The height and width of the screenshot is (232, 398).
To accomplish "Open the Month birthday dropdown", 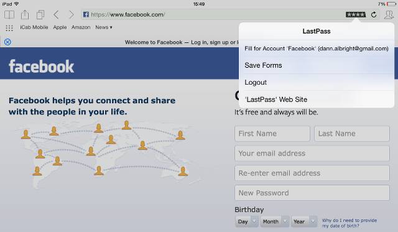I will pyautogui.click(x=275, y=221).
